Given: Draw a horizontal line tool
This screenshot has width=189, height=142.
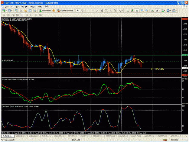Looking at the screenshot, I should (x=93, y=11).
